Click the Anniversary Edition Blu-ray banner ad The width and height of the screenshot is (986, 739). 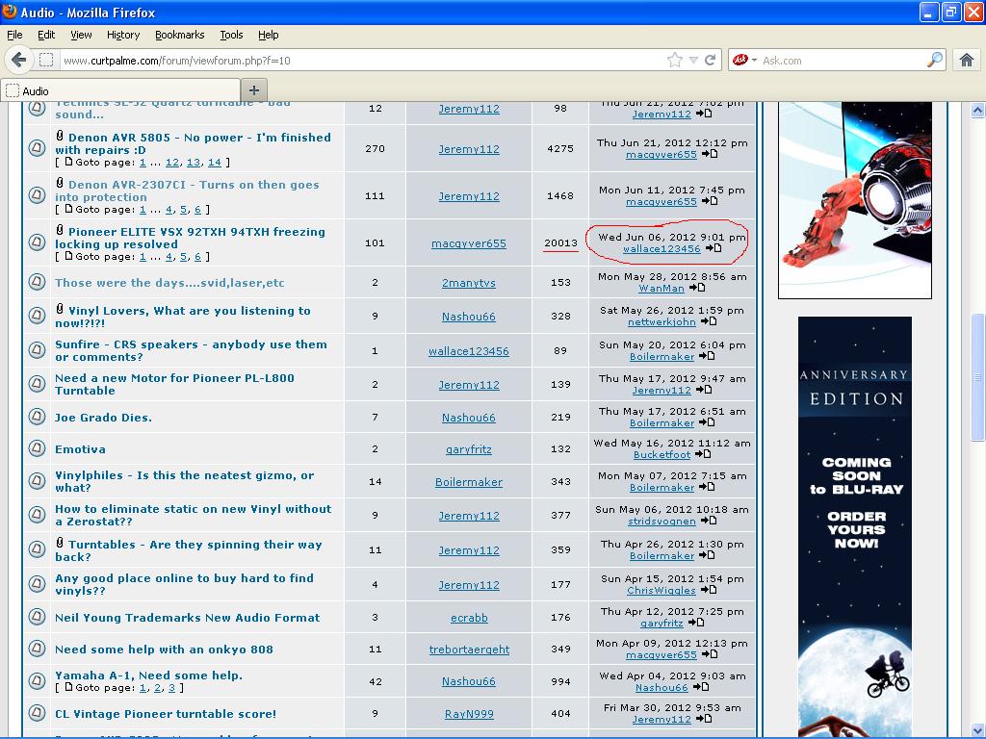pos(855,526)
